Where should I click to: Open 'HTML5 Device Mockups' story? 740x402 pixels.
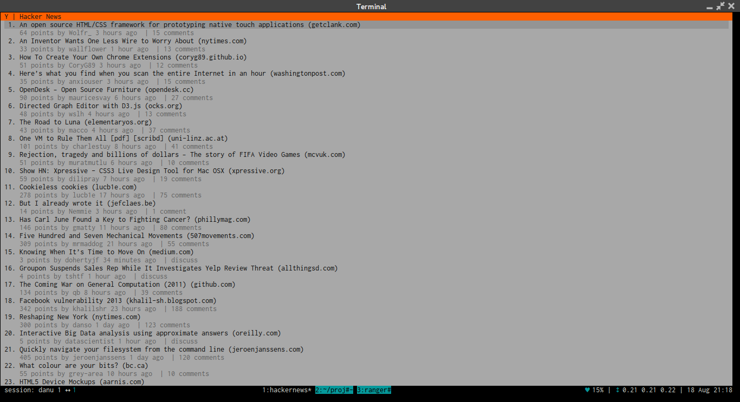[82, 382]
